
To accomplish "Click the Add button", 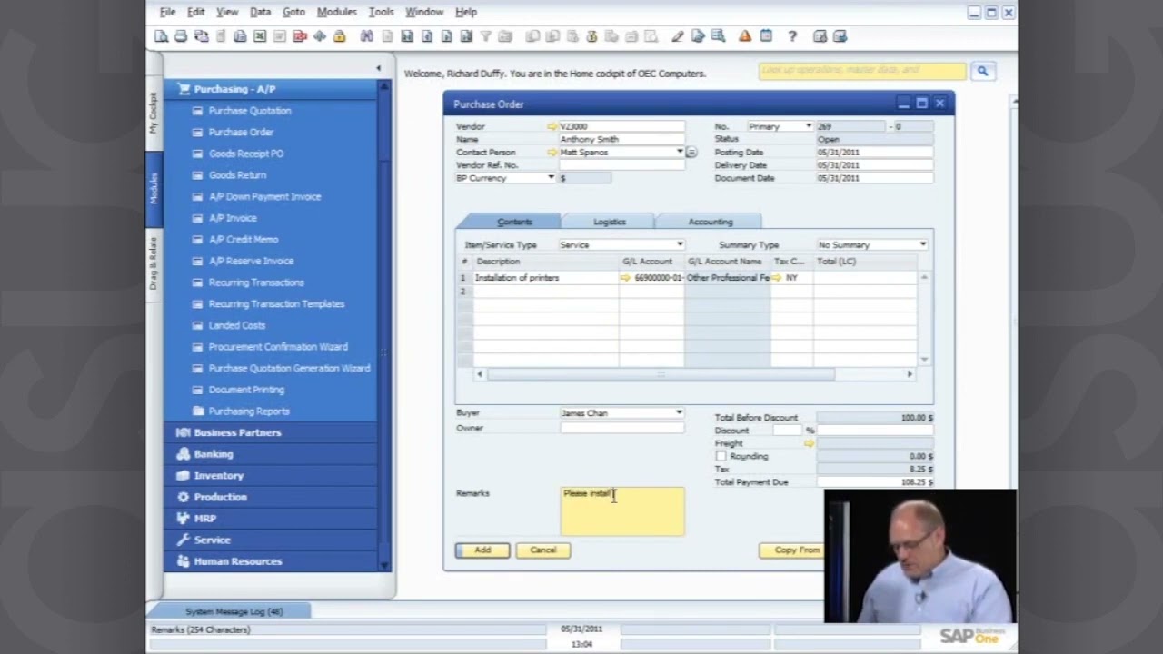I will click(x=482, y=550).
